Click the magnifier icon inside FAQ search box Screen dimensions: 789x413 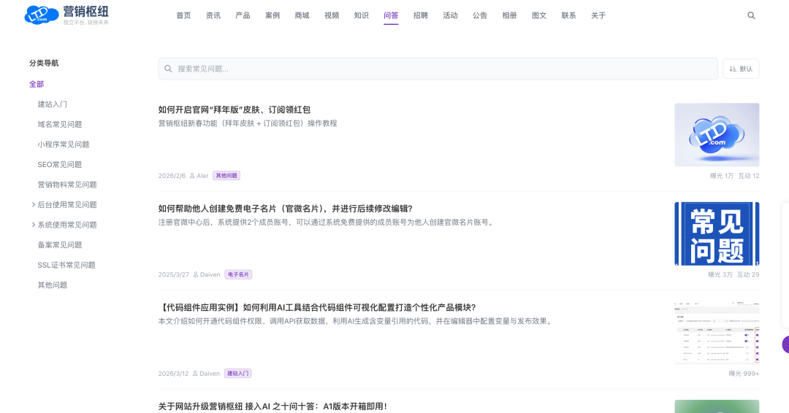168,69
